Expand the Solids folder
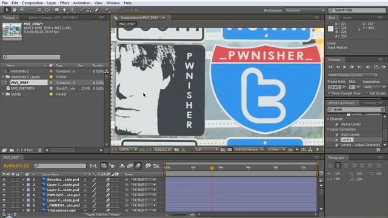 click(3, 94)
